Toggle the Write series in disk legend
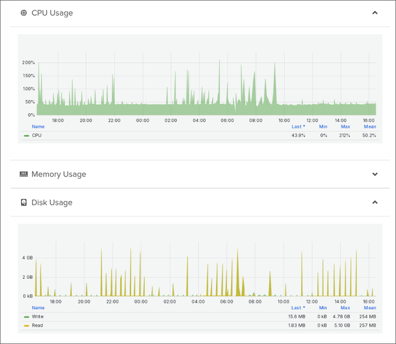This screenshot has width=396, height=344. click(38, 317)
